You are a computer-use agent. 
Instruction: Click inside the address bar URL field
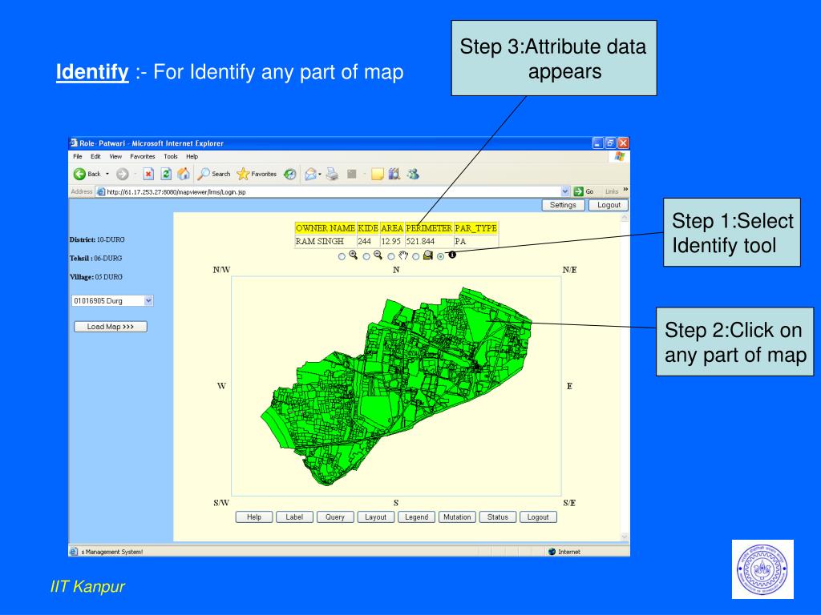point(241,191)
